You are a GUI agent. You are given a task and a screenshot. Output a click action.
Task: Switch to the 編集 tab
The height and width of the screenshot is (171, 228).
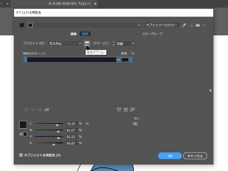[x=74, y=34]
